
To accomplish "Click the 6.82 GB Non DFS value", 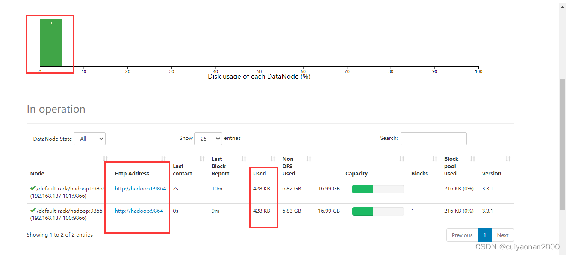I will (x=292, y=189).
